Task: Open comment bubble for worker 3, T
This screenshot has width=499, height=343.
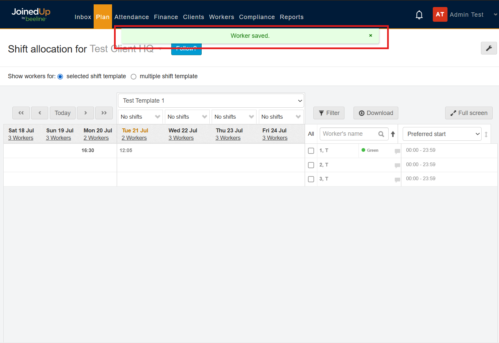Action: [x=397, y=180]
